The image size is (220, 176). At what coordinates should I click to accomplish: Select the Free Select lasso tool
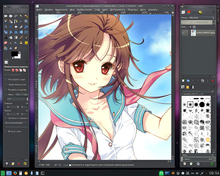click(x=16, y=16)
